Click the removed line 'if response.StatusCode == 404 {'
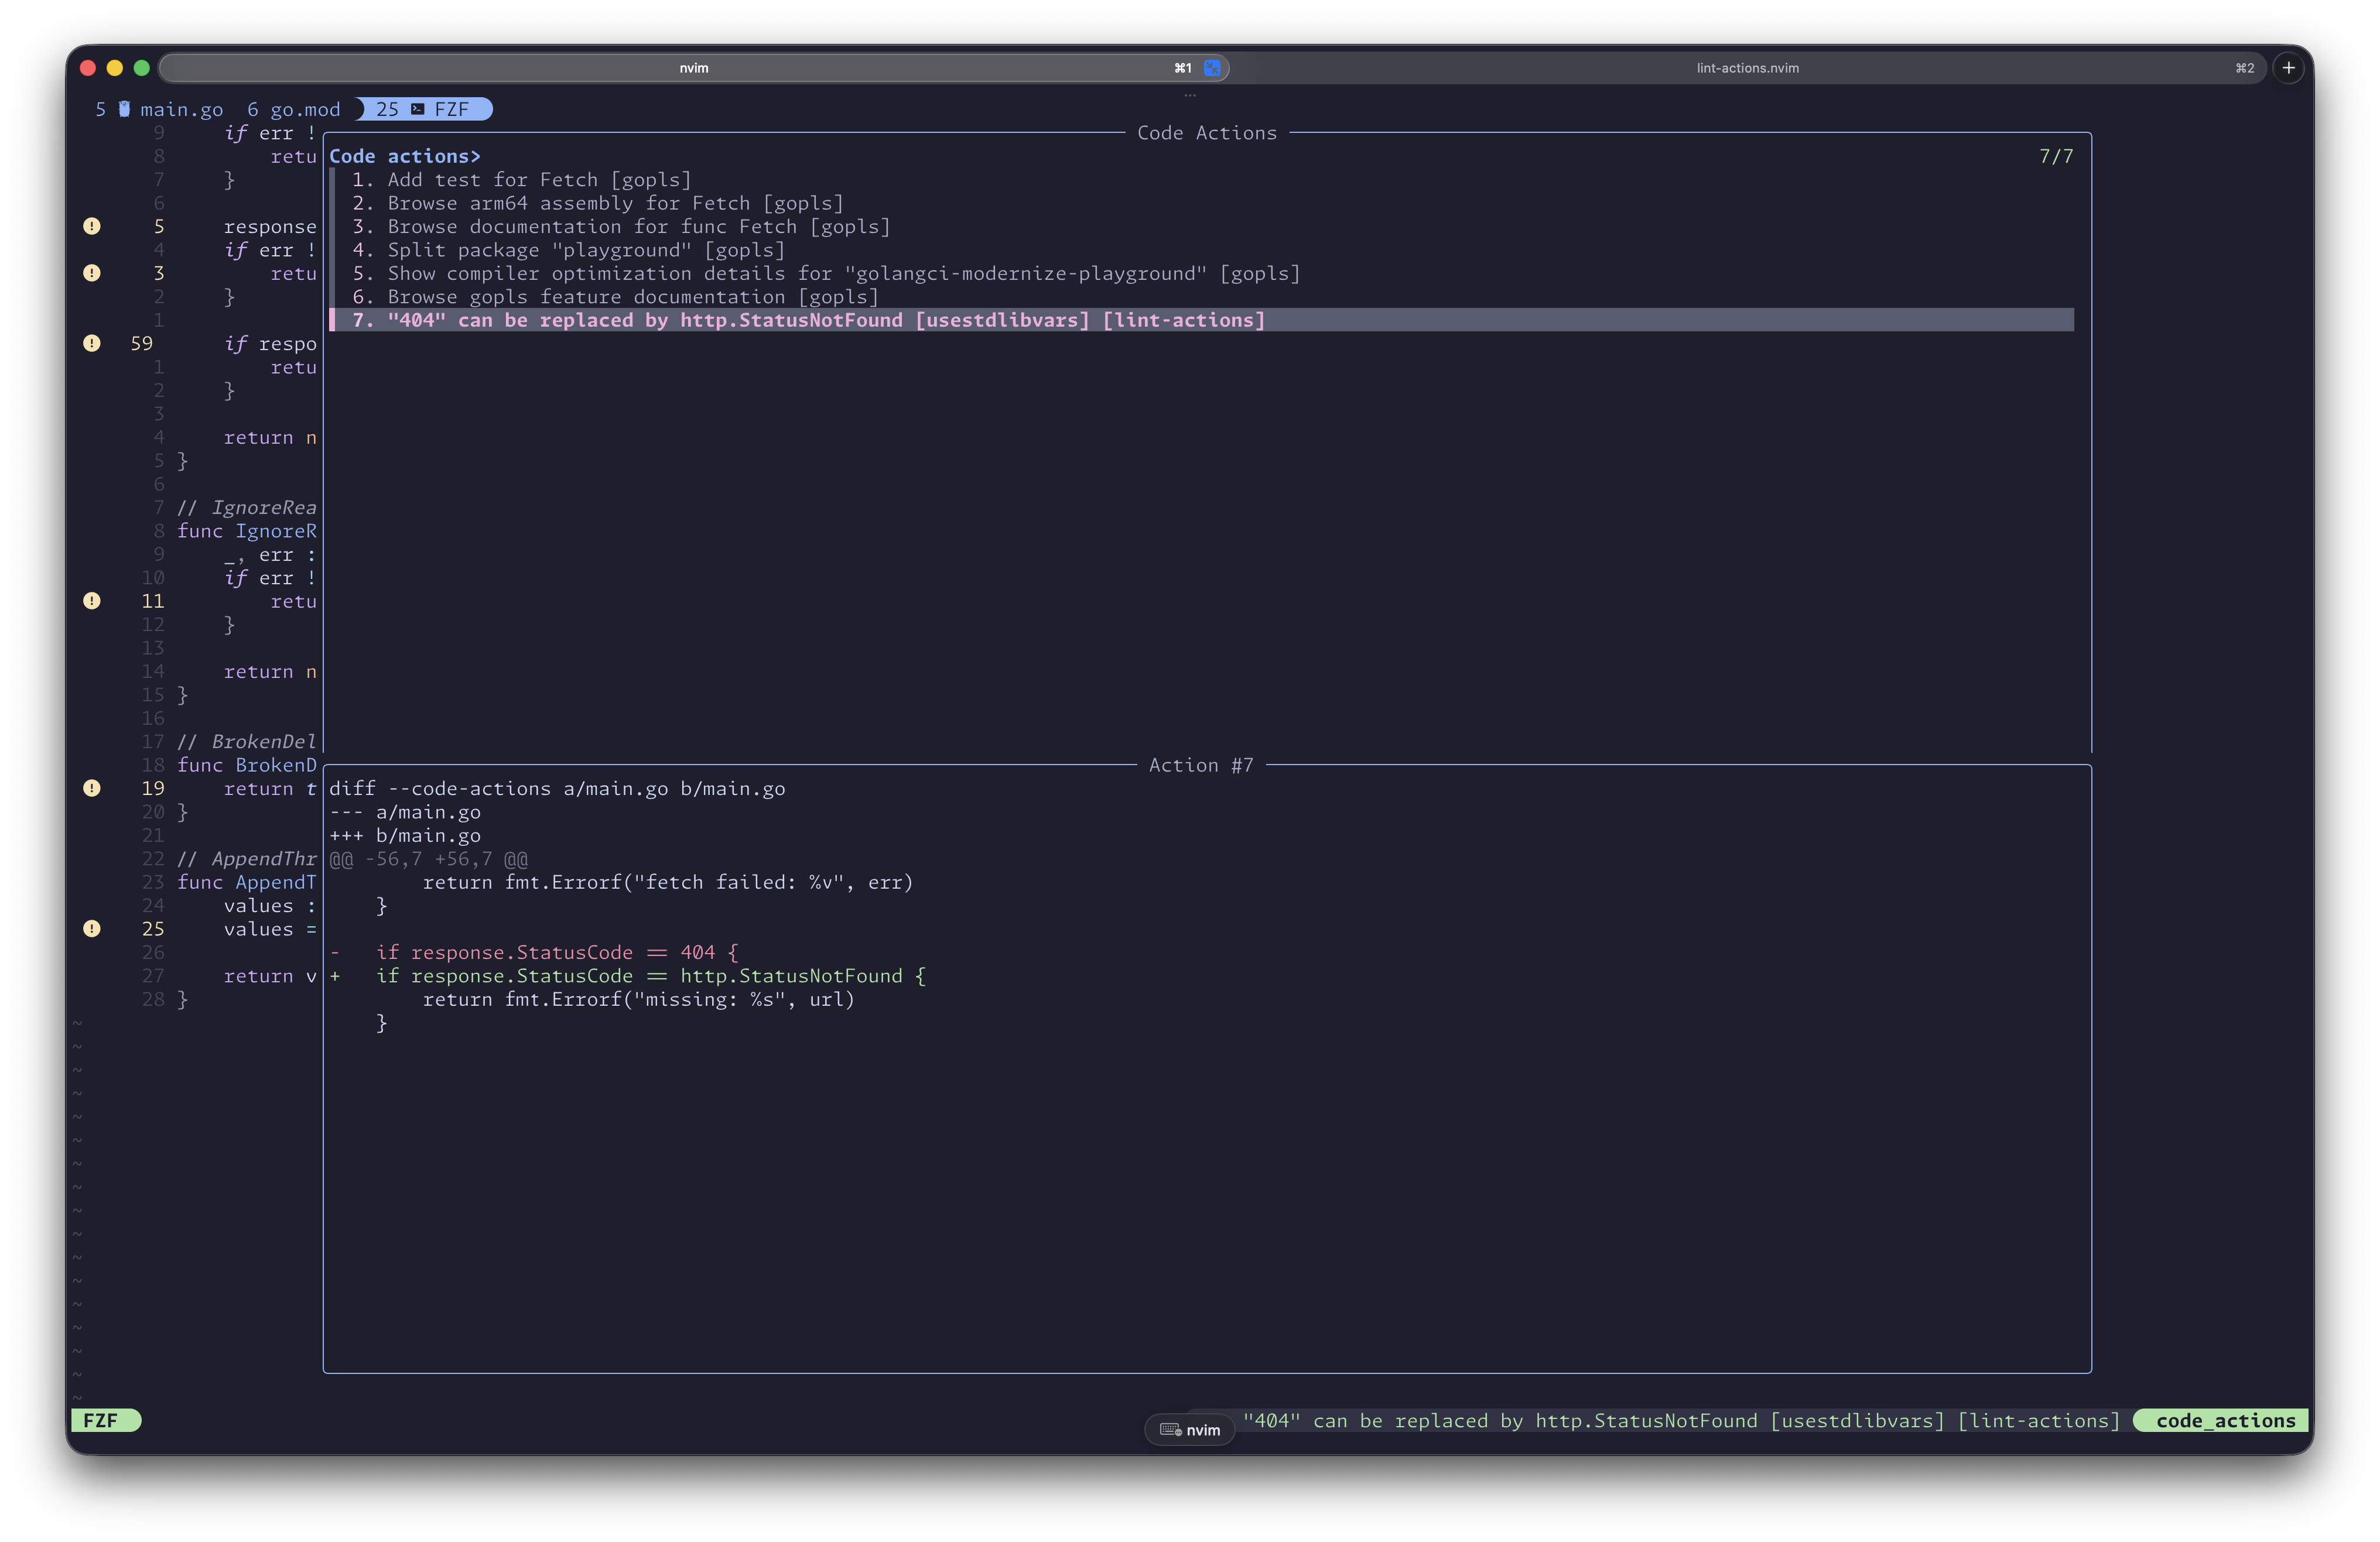Viewport: 2380px width, 1542px height. coord(557,952)
